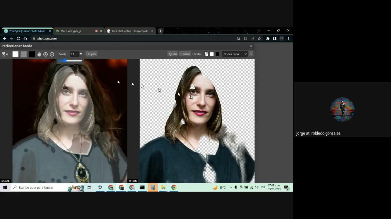This screenshot has width=391, height=219.
Task: Choose the white foreground swatch
Action: (15, 54)
